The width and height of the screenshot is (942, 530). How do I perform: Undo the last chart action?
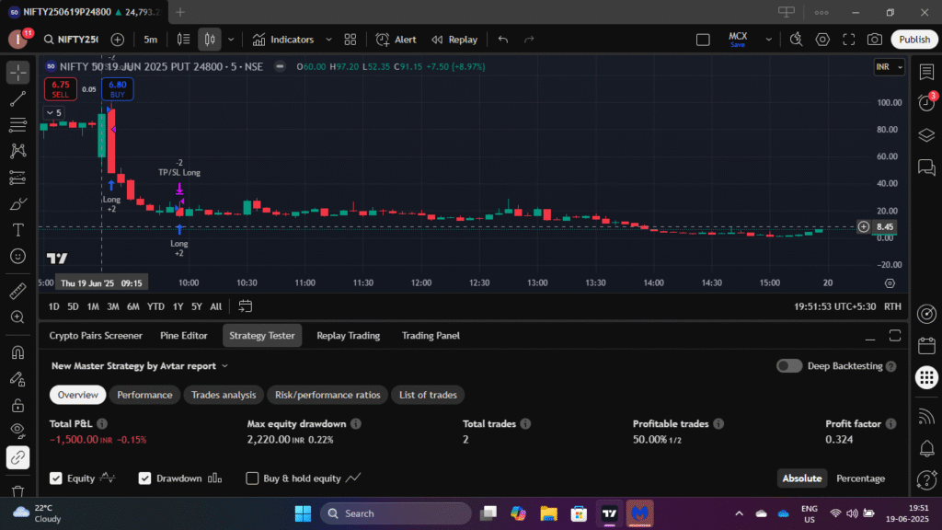[503, 40]
